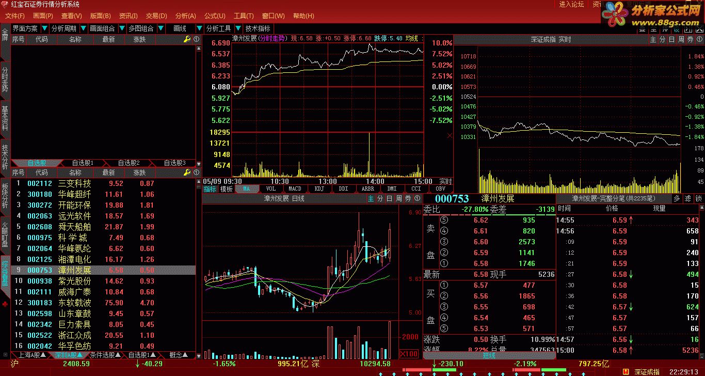
Task: Click the 代码 column header in lower list
Action: pyautogui.click(x=41, y=173)
